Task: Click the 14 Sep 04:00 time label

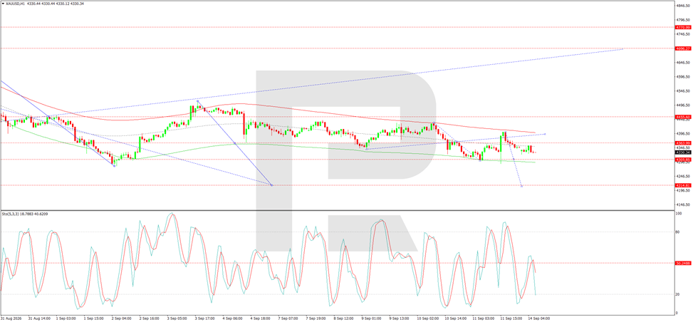Action: [x=539, y=318]
